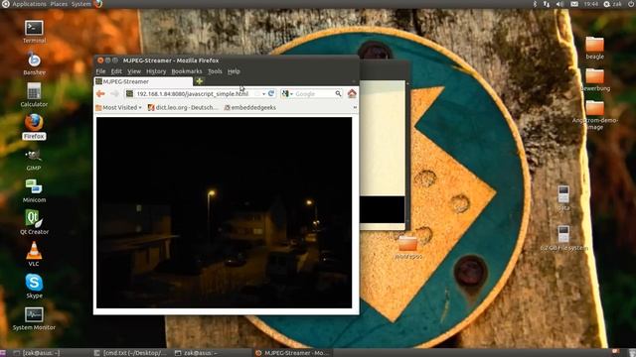
Task: Open the Bewerbung folder
Action: (594, 75)
